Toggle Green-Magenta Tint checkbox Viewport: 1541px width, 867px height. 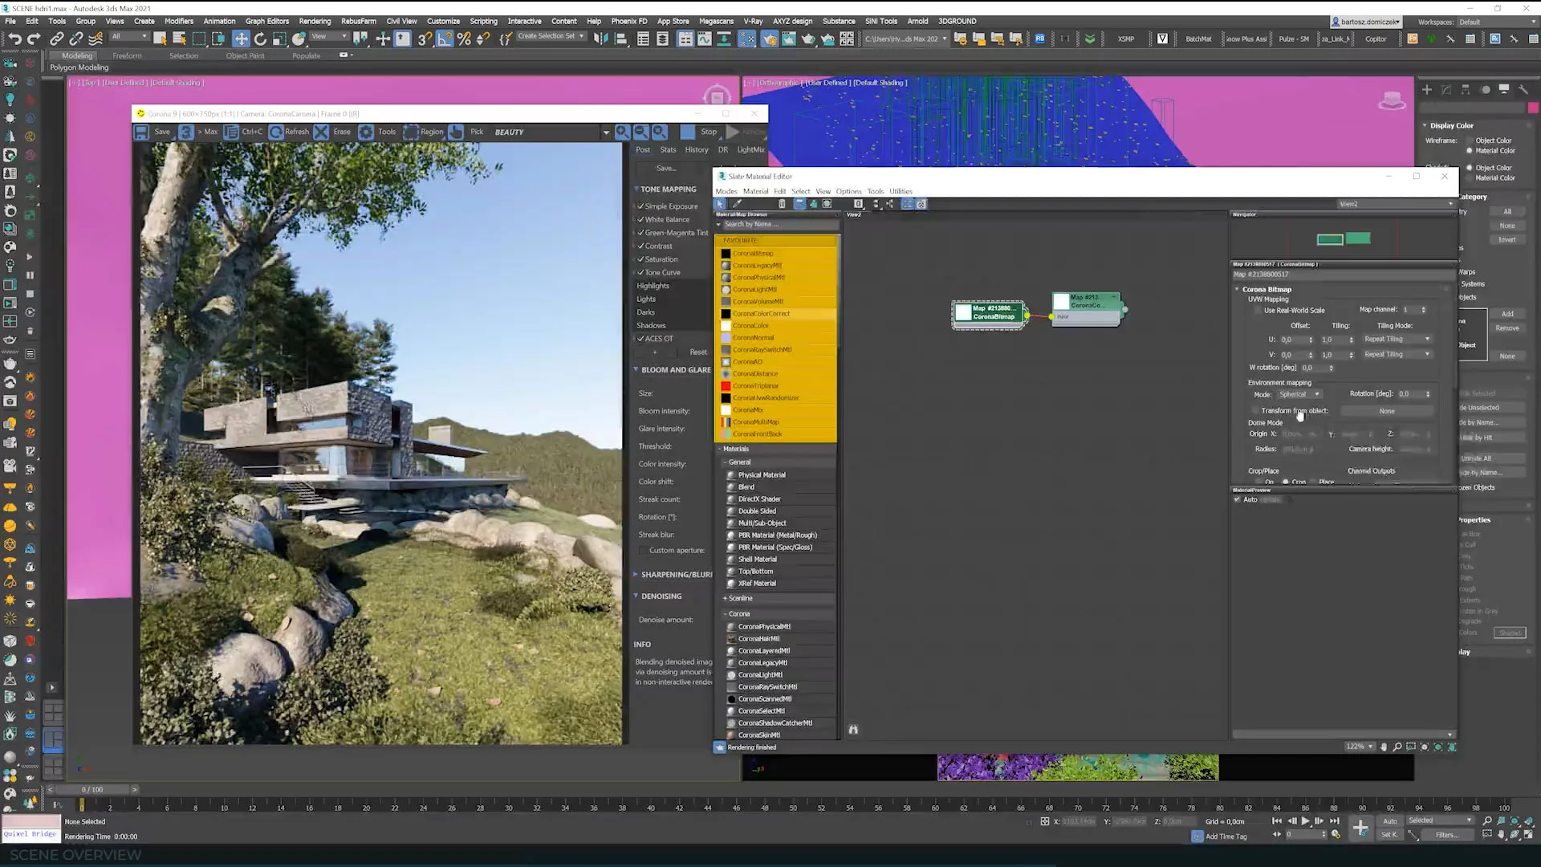pyautogui.click(x=640, y=233)
